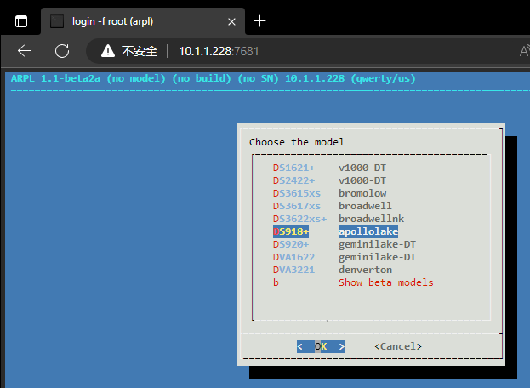Open the tab actions menu icon
This screenshot has width=530, height=388.
pos(21,21)
